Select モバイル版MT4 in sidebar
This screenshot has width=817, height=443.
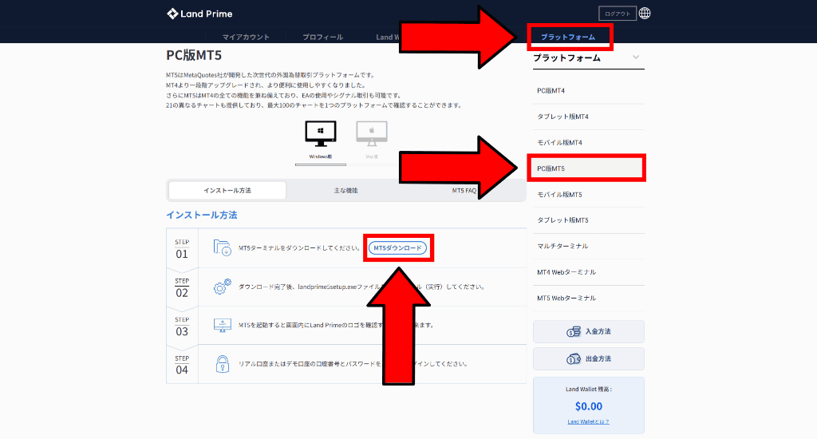pyautogui.click(x=589, y=142)
